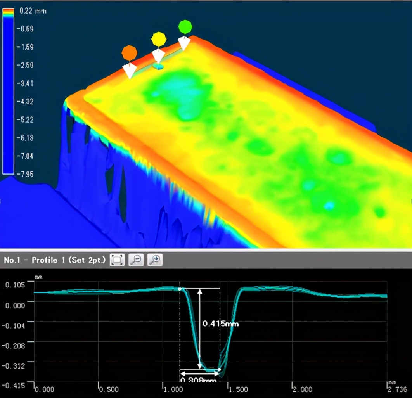The image size is (412, 398).
Task: Click the upper-left measurement point on profile
Action: pos(180,289)
